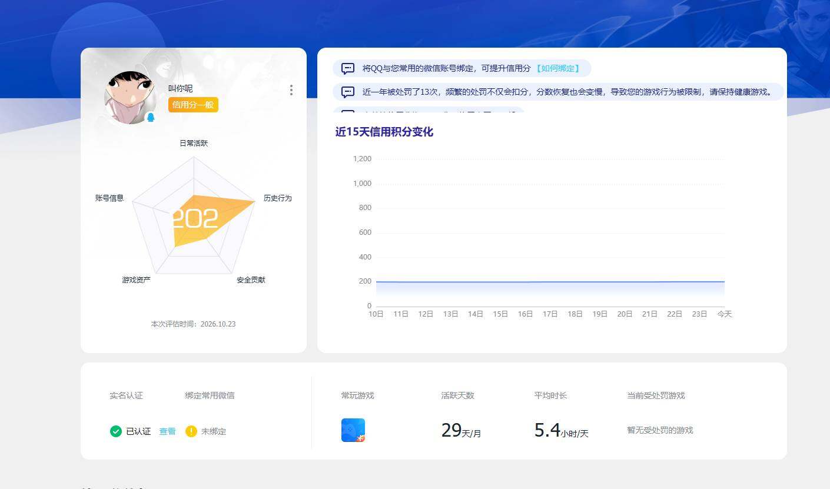830x489 pixels.
Task: Click the 10日 label on chart axis
Action: point(376,314)
